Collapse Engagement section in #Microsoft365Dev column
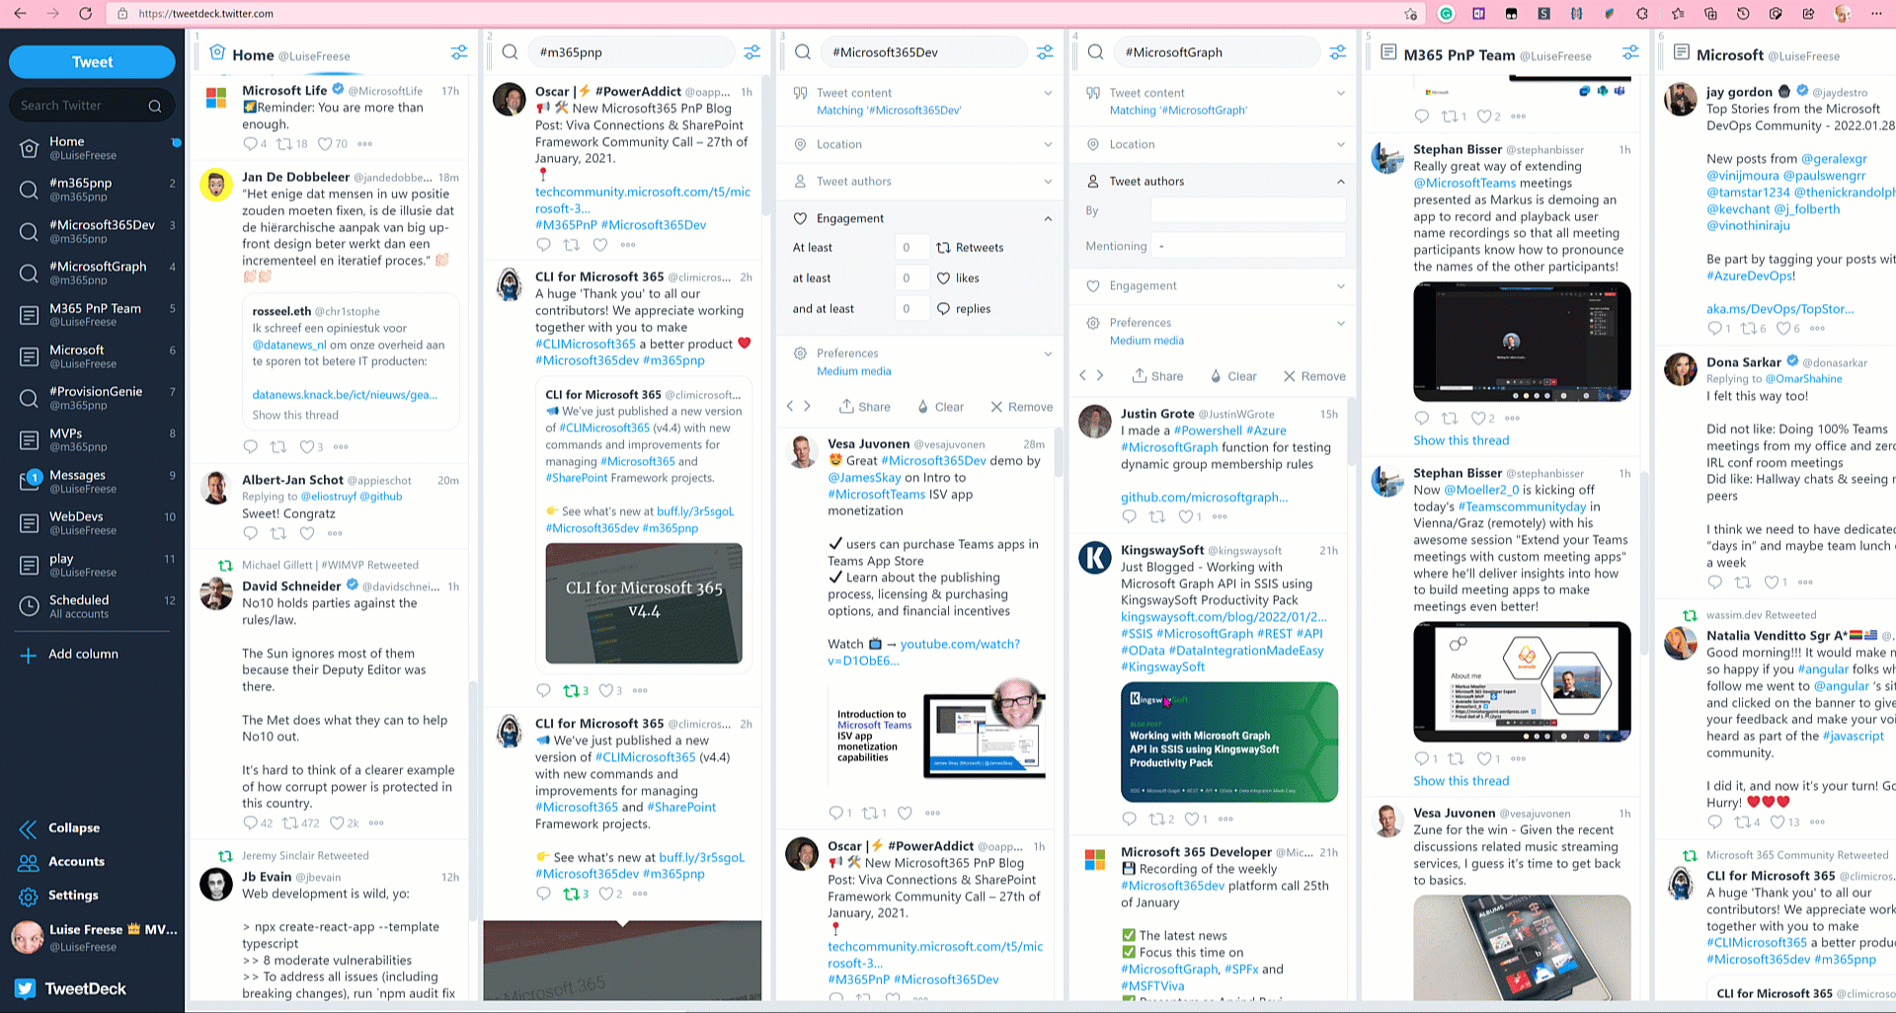 pos(922,218)
